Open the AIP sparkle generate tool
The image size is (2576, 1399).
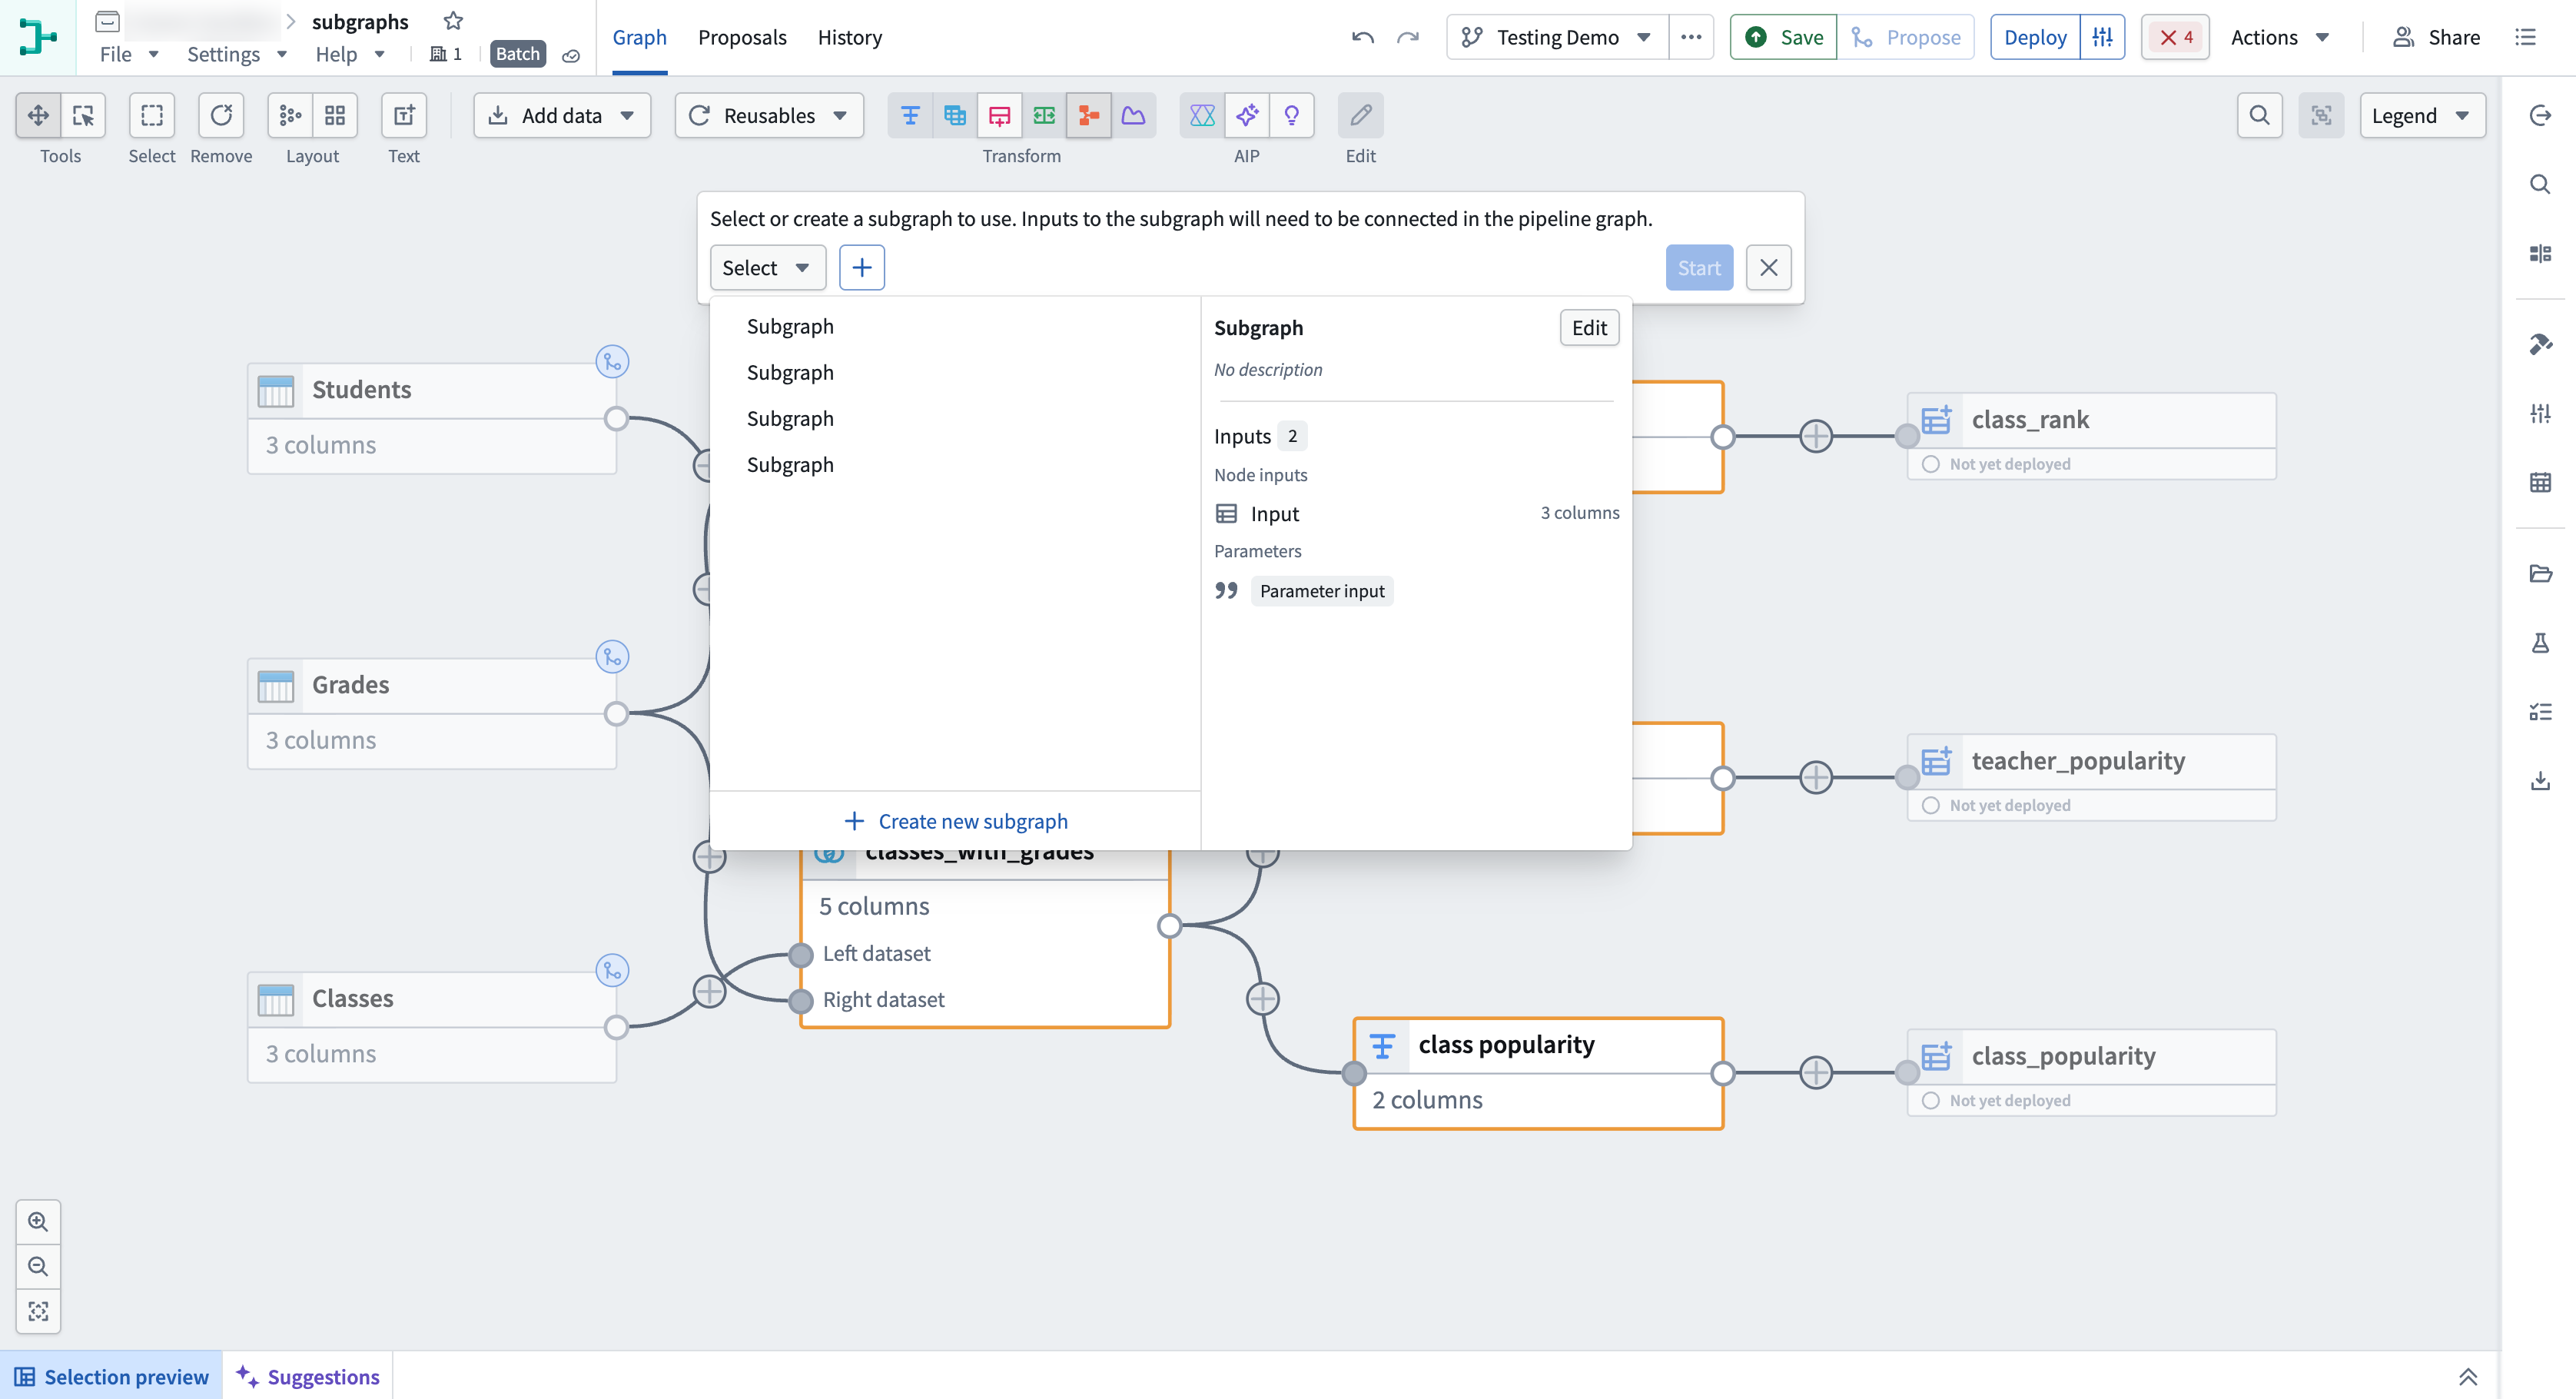point(1247,115)
